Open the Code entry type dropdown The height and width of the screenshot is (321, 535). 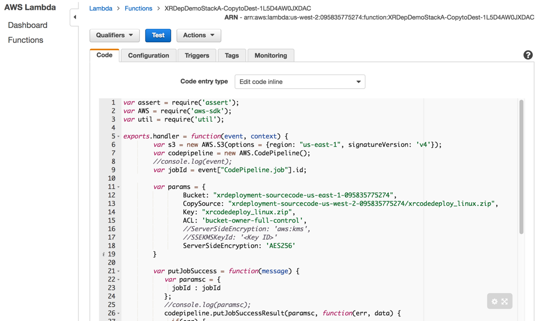(300, 82)
